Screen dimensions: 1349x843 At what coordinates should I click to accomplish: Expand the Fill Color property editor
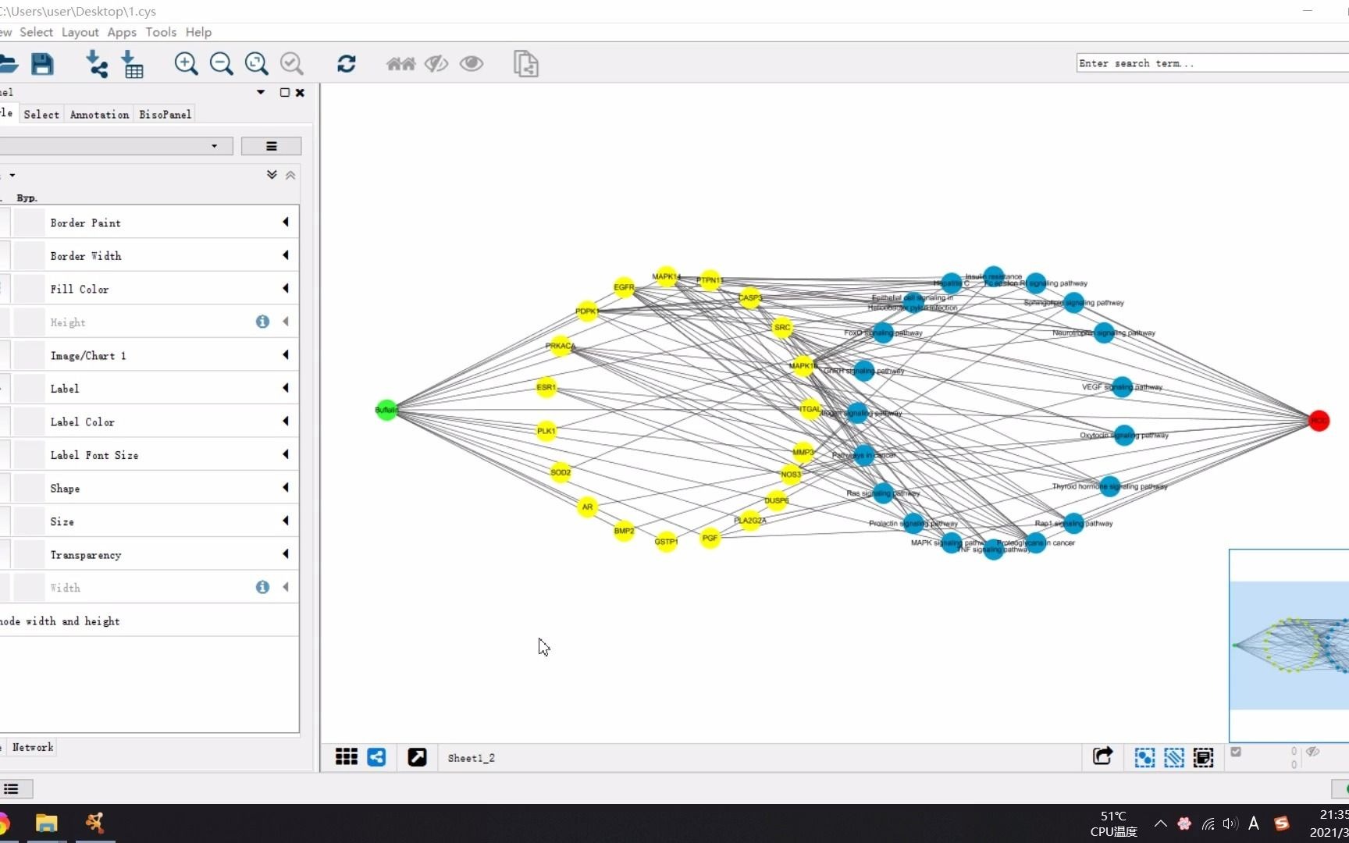(x=285, y=289)
